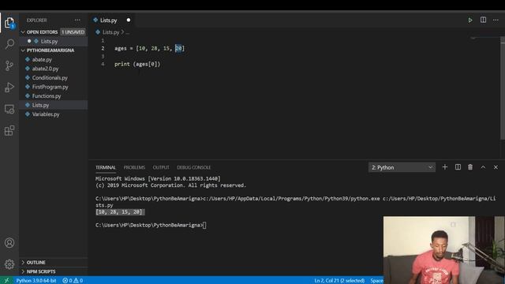Open Conditionals.py in the explorer
Image resolution: width=505 pixels, height=284 pixels.
(x=53, y=77)
